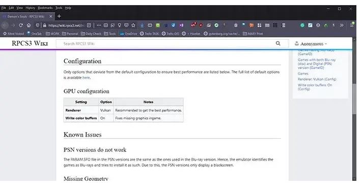Image resolution: width=362 pixels, height=190 pixels.
Task: Open the Tools bookmarks folder
Action: click(110, 34)
